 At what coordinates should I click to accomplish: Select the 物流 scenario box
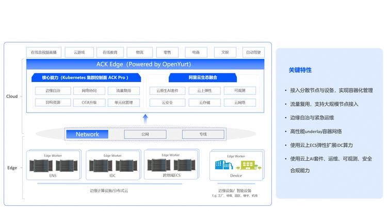pos(140,52)
